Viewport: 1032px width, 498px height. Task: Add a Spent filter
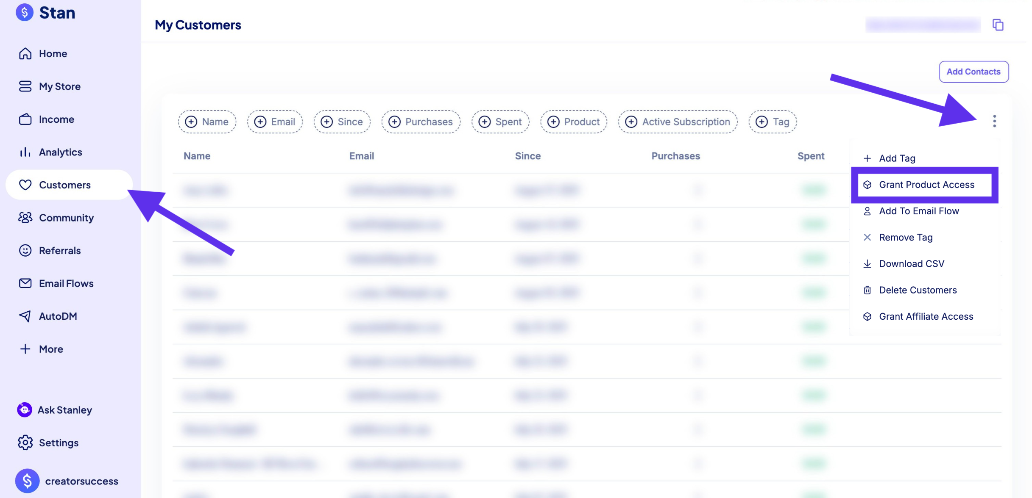coord(500,122)
